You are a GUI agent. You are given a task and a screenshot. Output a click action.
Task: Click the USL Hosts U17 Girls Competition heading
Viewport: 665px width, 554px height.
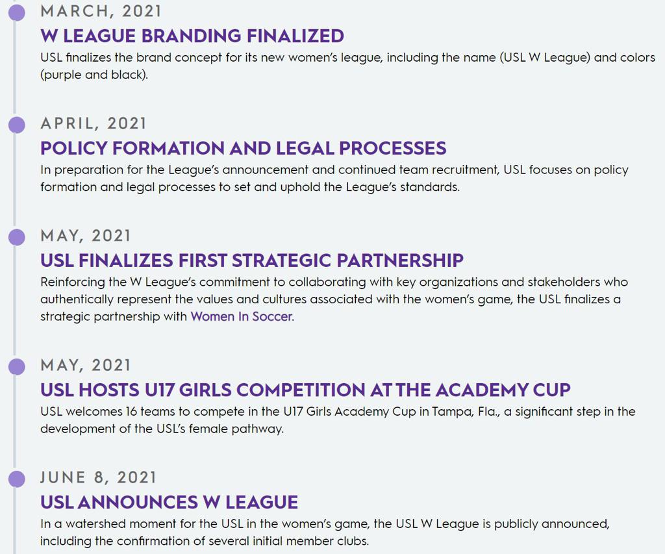[x=305, y=390]
